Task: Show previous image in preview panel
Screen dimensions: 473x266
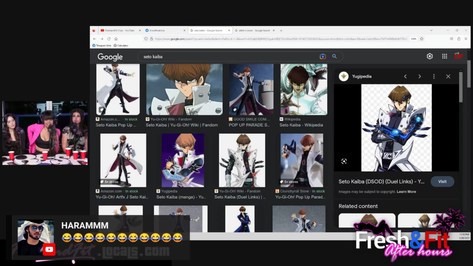Action: point(405,76)
